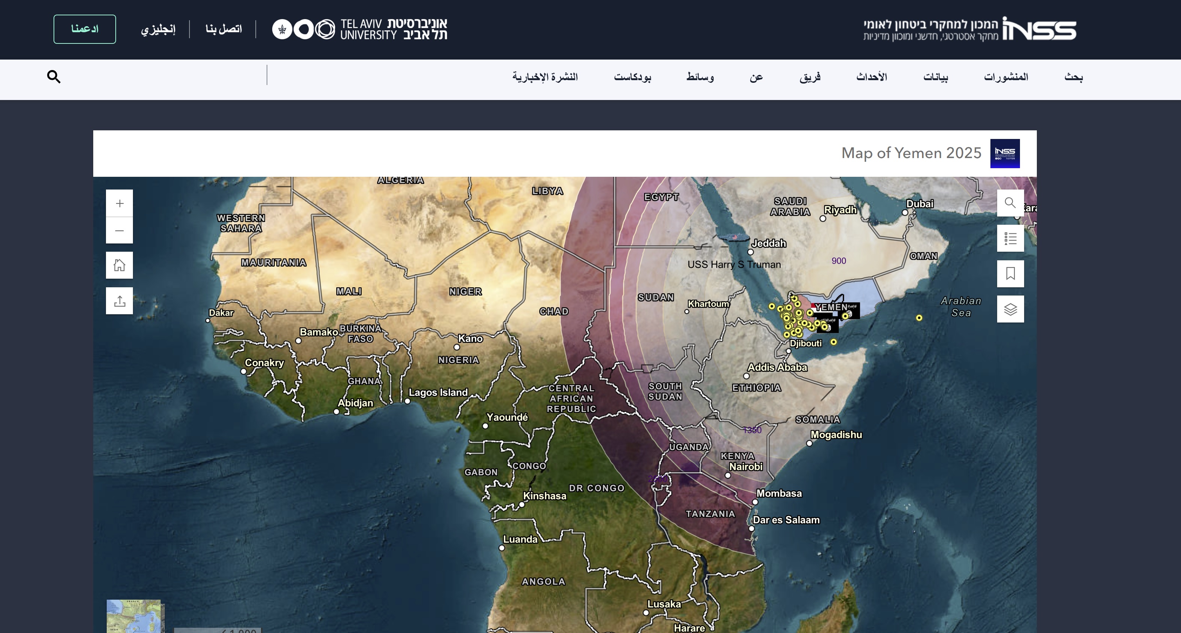Click the Addis Ababa city label
Screen dimensions: 1181x633
(778, 367)
